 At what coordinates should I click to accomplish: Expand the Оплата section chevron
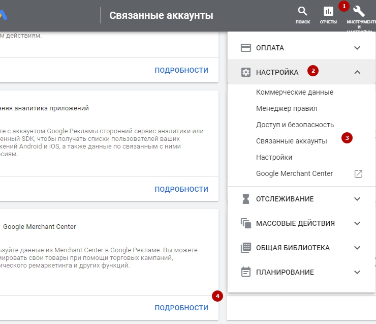(357, 48)
